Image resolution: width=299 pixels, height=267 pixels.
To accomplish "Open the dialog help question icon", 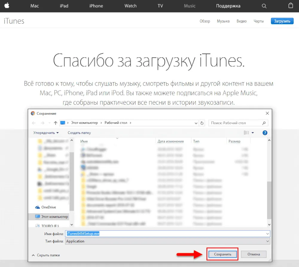I will click(265, 133).
